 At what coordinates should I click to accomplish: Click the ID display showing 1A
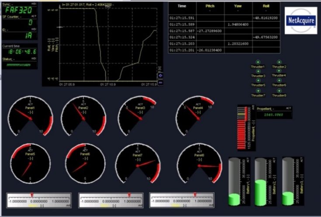pos(29,36)
